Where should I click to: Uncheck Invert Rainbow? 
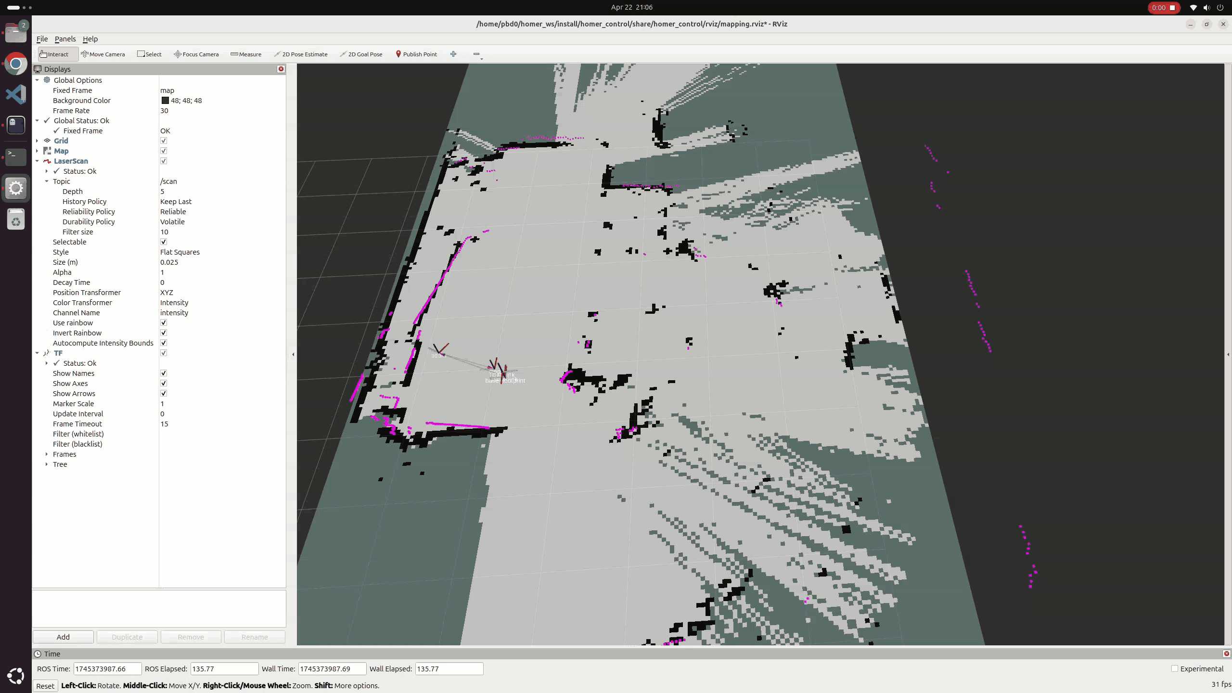pyautogui.click(x=164, y=333)
